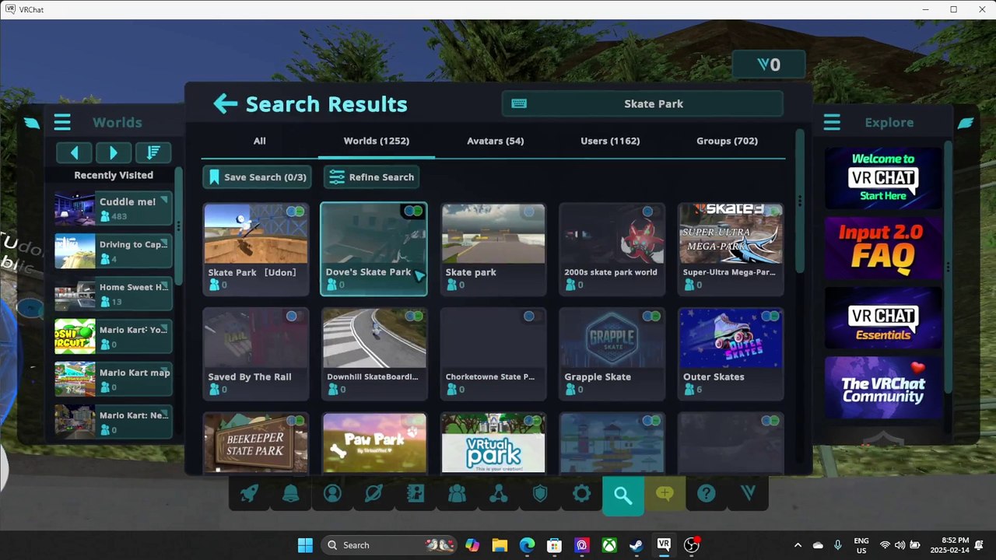Go back using the Search Results arrow
Image resolution: width=996 pixels, height=560 pixels.
pyautogui.click(x=225, y=103)
